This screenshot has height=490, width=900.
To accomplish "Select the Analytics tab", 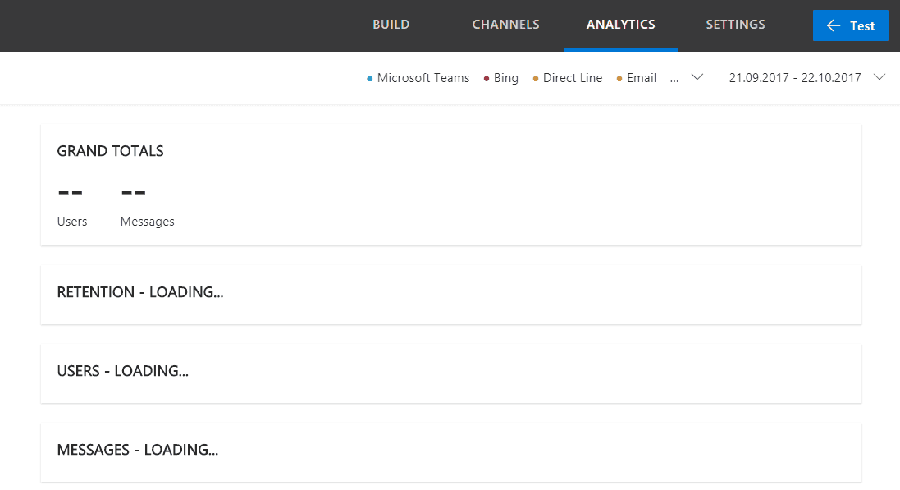I will coord(620,25).
